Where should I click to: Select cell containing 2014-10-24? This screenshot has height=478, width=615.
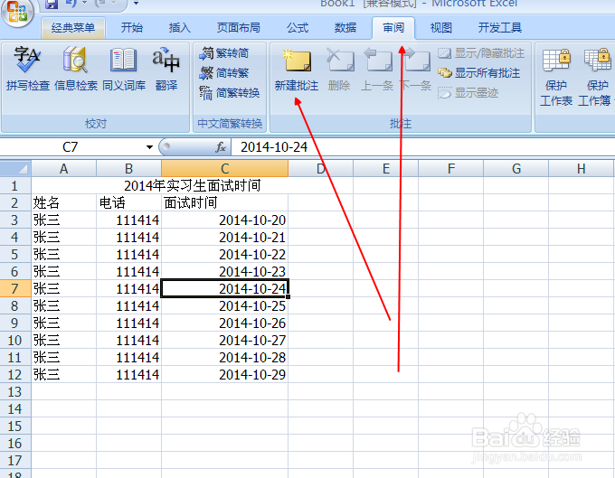pos(224,289)
